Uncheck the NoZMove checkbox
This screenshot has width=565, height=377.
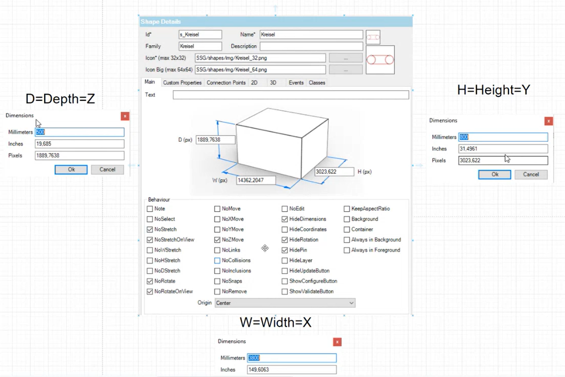[x=217, y=239]
